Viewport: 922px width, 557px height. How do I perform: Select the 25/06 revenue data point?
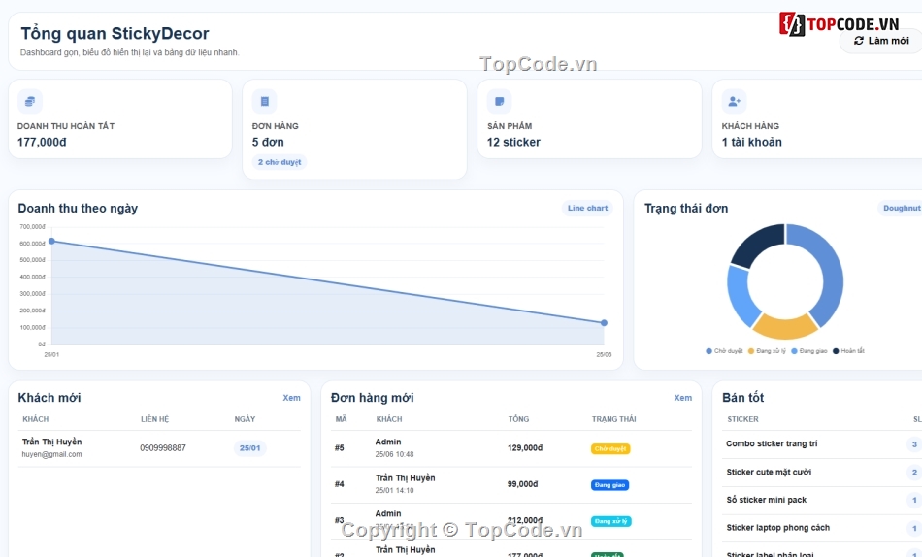click(604, 323)
